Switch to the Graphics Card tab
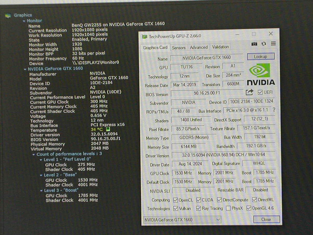 (x=155, y=48)
